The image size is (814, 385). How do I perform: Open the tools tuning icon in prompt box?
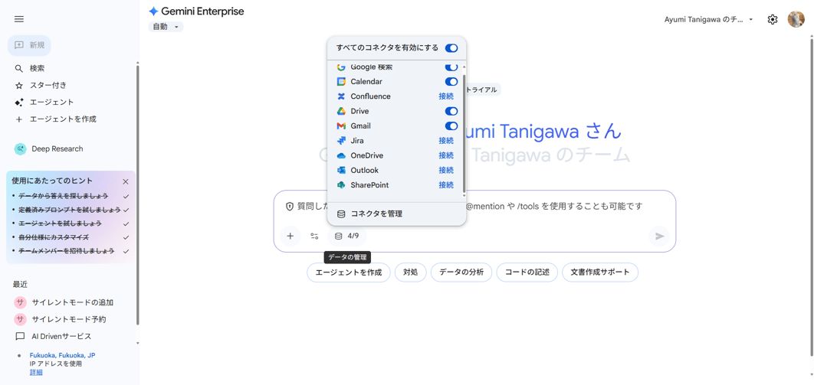point(314,237)
